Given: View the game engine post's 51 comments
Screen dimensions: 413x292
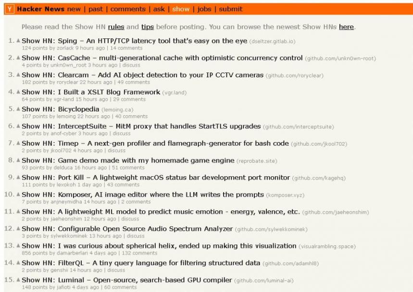Looking at the screenshot, I should click(128, 168).
